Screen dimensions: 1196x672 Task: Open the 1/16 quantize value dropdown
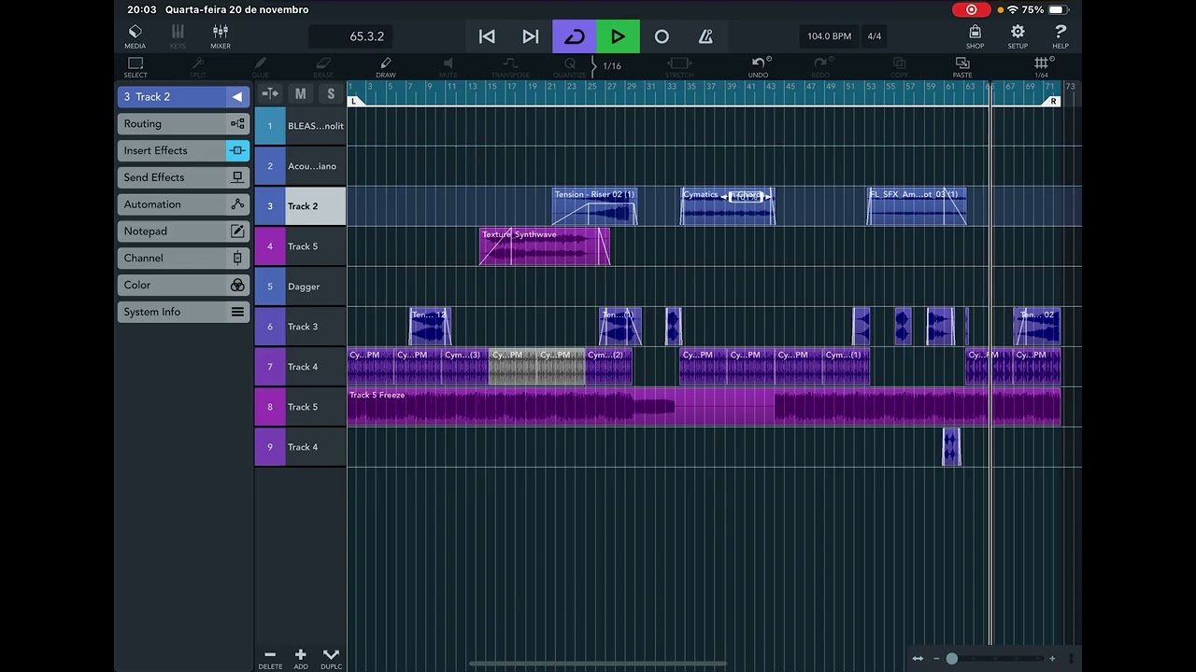612,66
